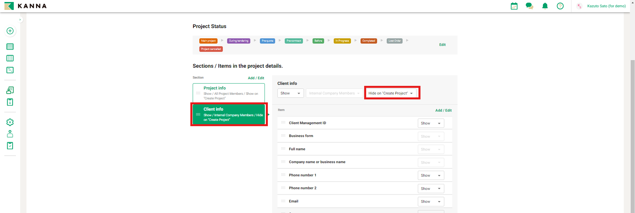Open the Client info Show dropdown

(x=290, y=93)
